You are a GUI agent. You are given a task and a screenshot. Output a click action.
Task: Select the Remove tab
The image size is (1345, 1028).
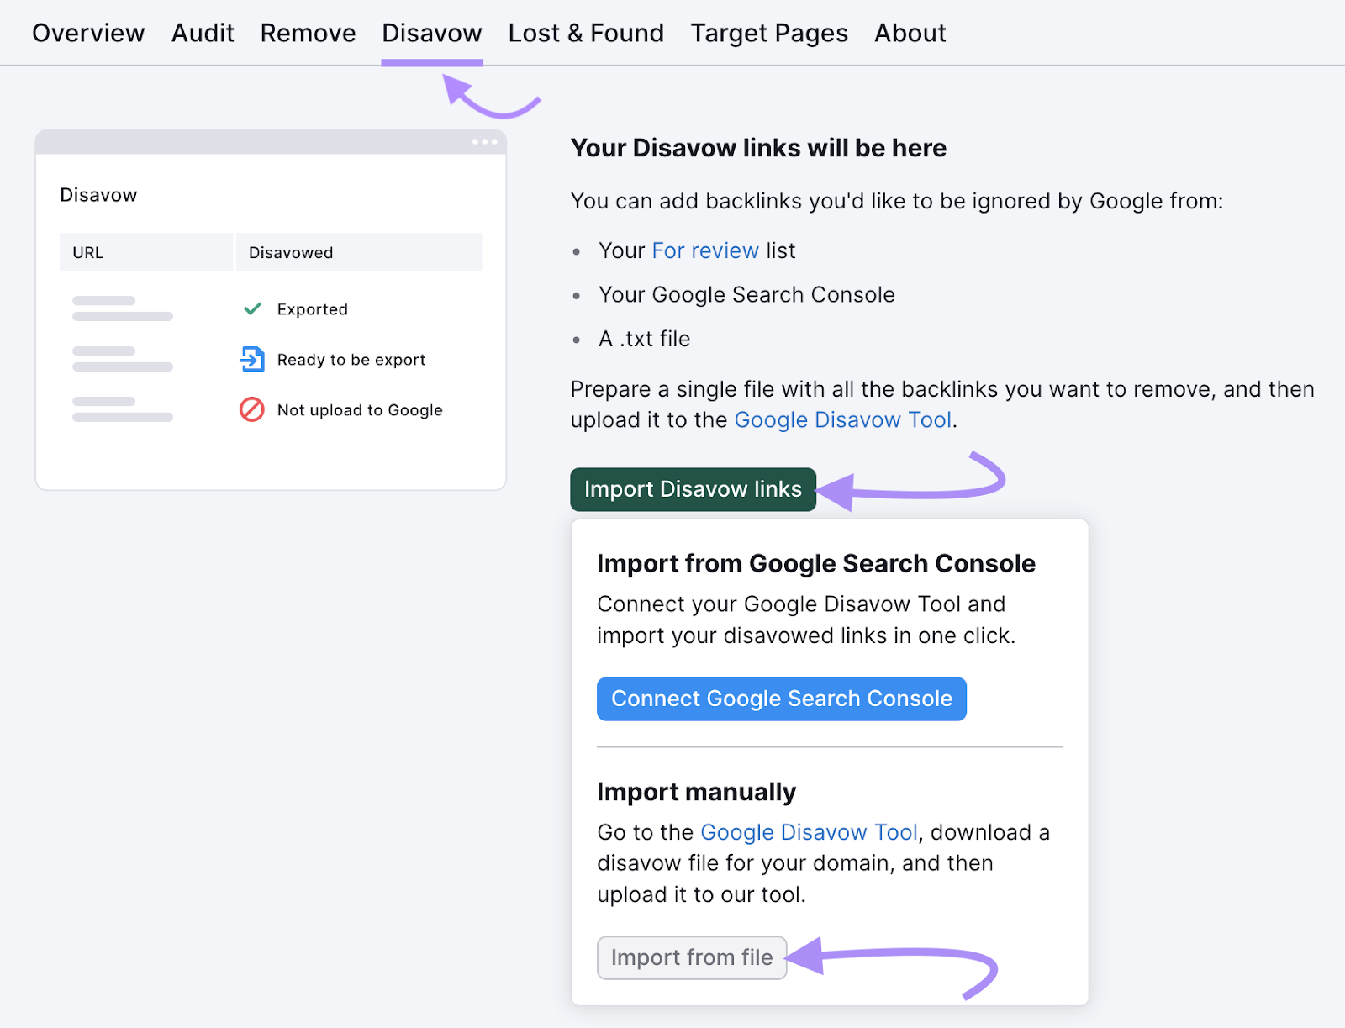[307, 33]
